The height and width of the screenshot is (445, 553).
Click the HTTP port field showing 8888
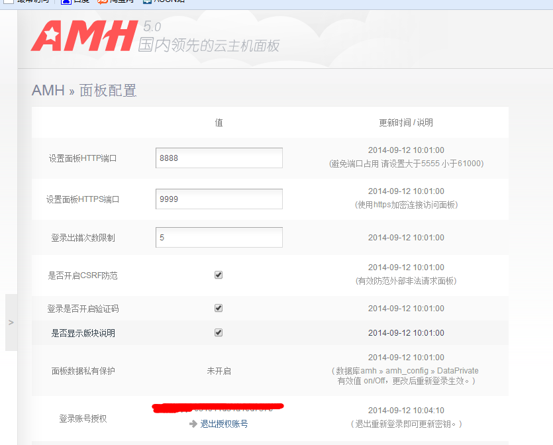[x=219, y=158]
